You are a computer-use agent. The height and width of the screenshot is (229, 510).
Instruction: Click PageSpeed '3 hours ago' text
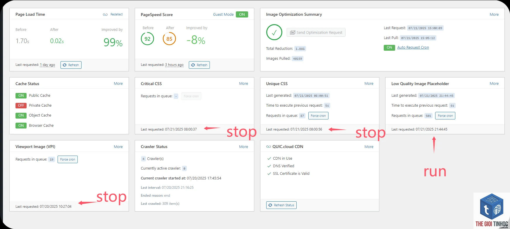(174, 65)
